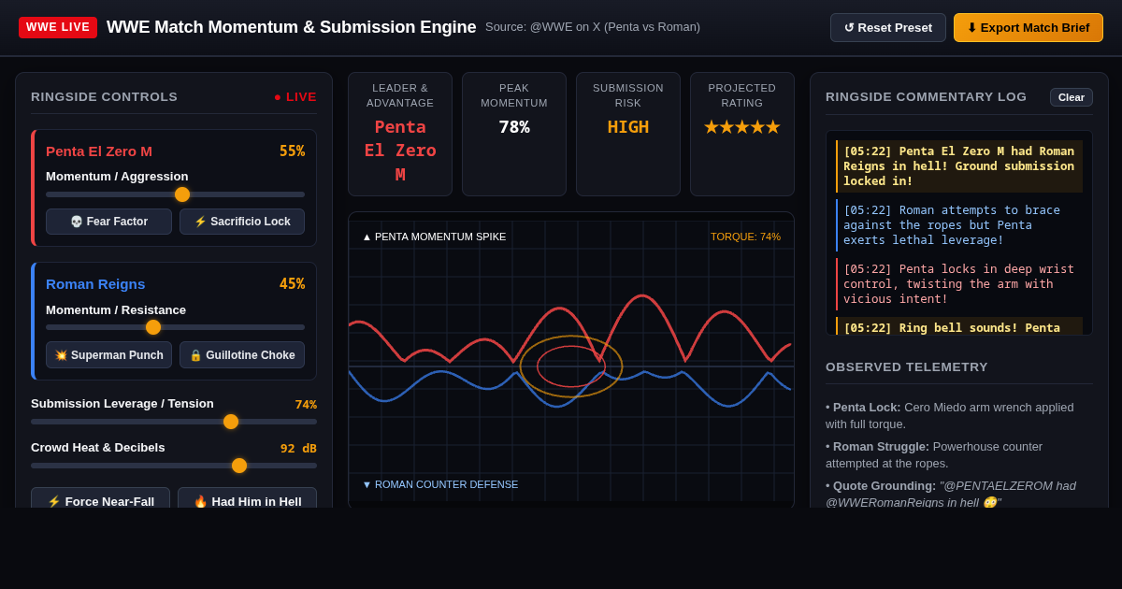Adjust Roman Momentum / Resistance slider
This screenshot has height=589, width=1122.
175,327
